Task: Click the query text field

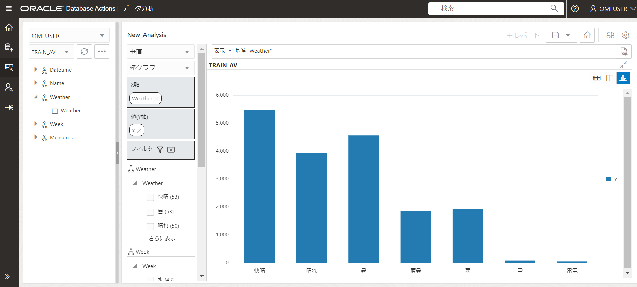Action: (x=413, y=51)
